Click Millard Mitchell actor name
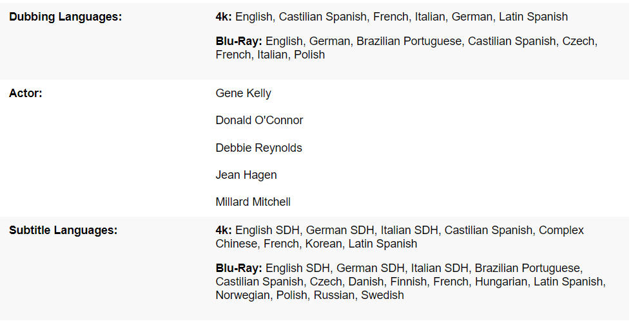The height and width of the screenshot is (326, 633). (x=253, y=202)
